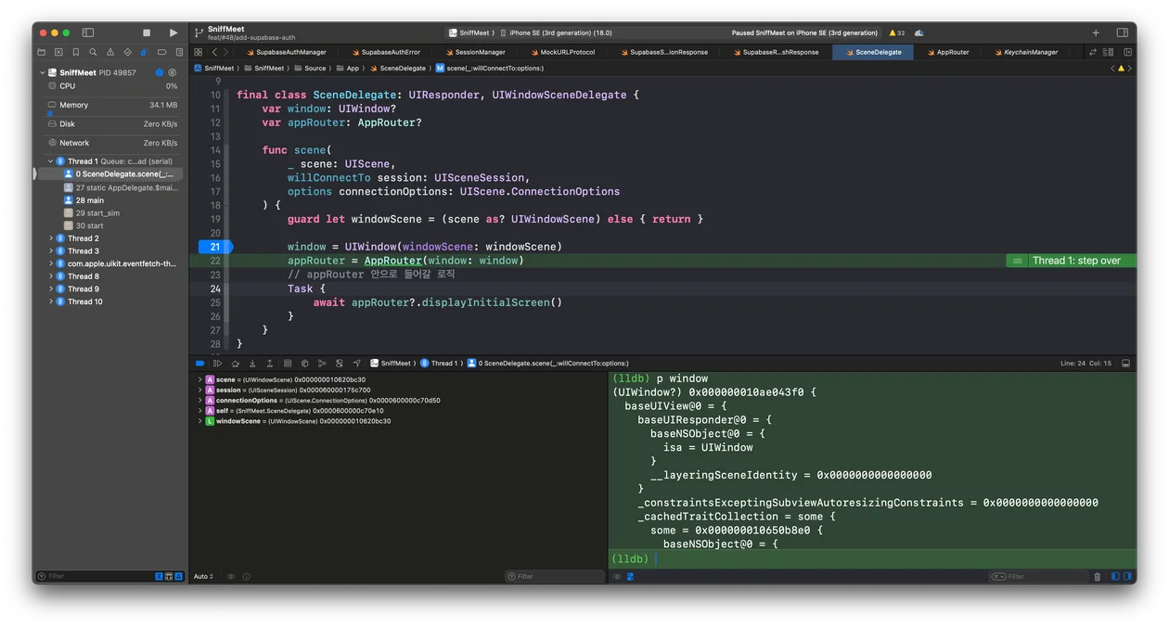Go forward in editor history
Screen dimensions: 1169x627
[x=225, y=52]
